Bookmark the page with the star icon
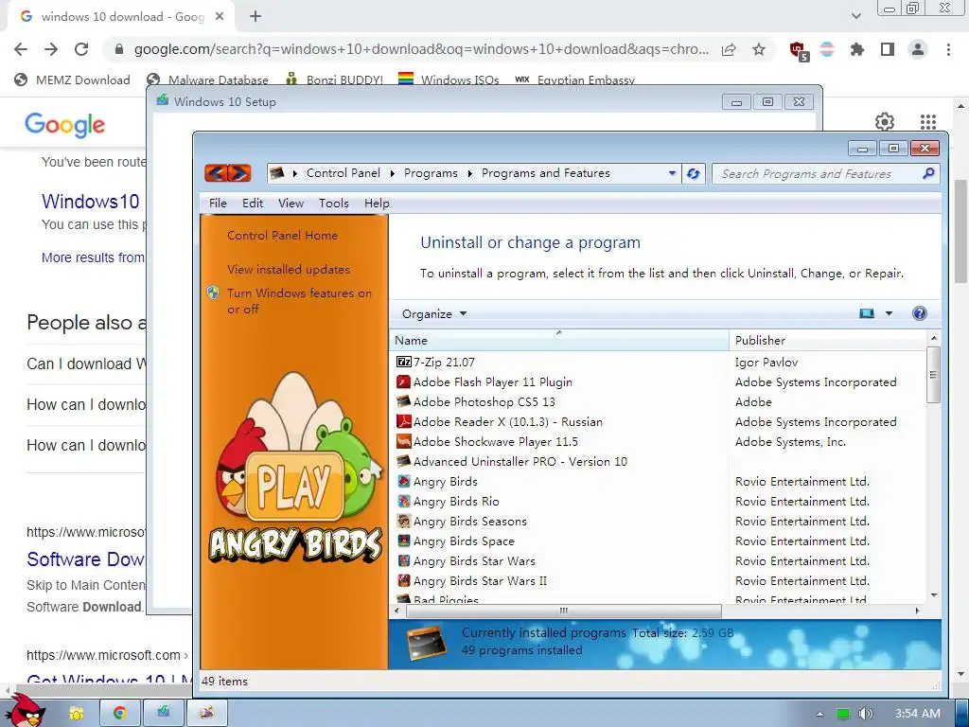Image resolution: width=969 pixels, height=727 pixels. click(x=759, y=49)
